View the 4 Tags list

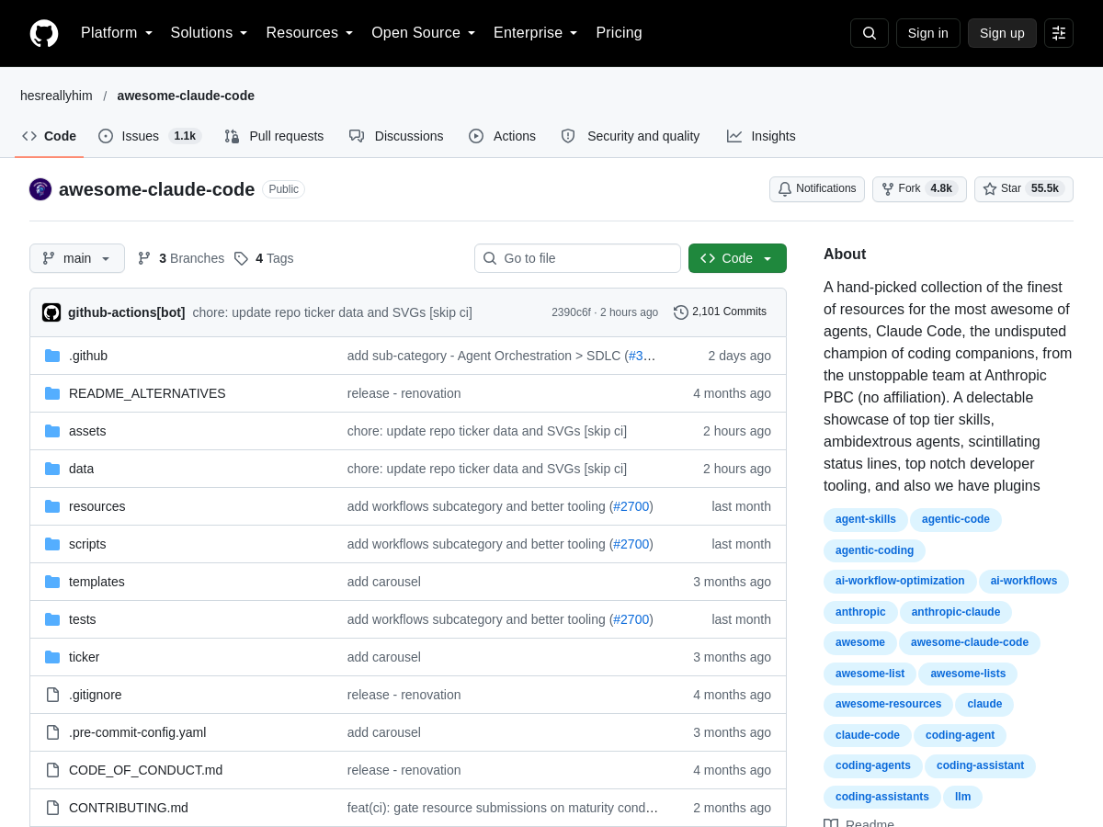tap(264, 258)
